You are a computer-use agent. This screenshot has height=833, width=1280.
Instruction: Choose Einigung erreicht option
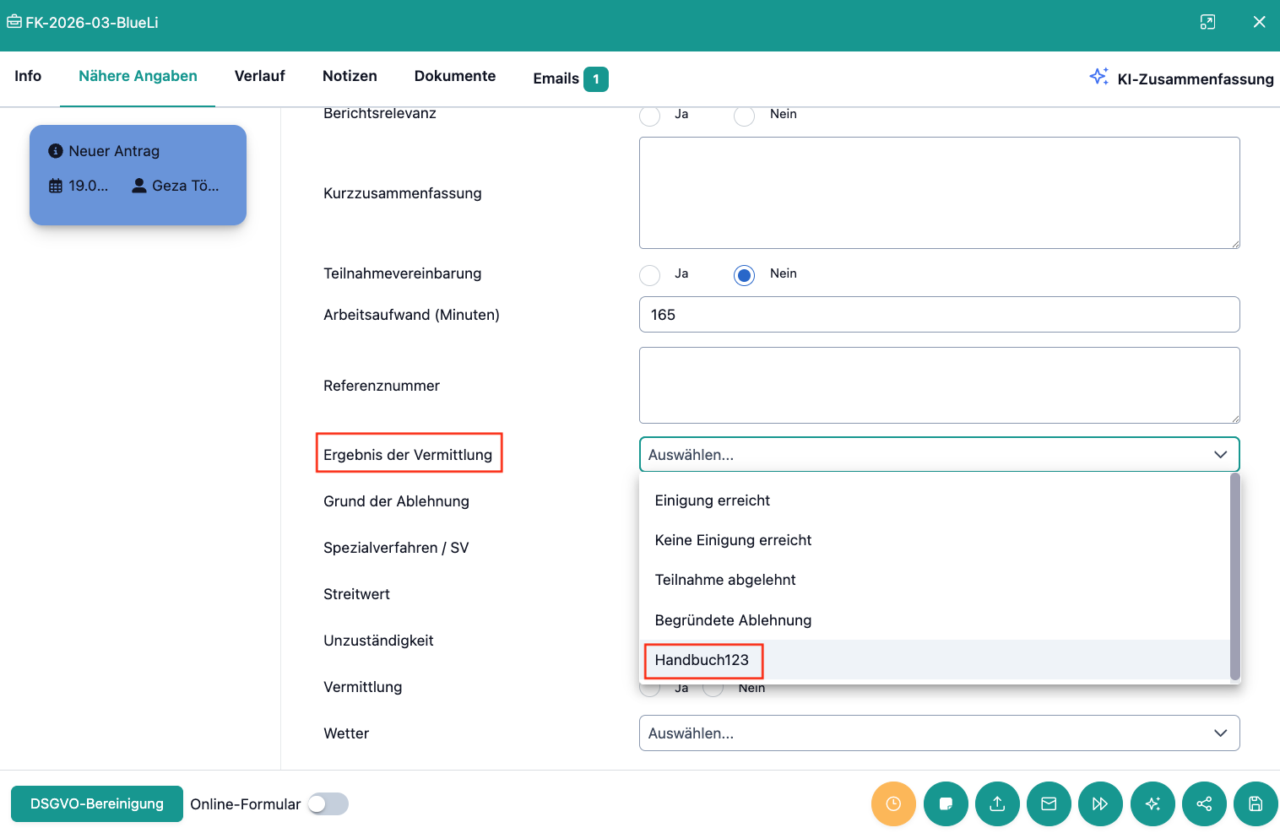point(935,500)
